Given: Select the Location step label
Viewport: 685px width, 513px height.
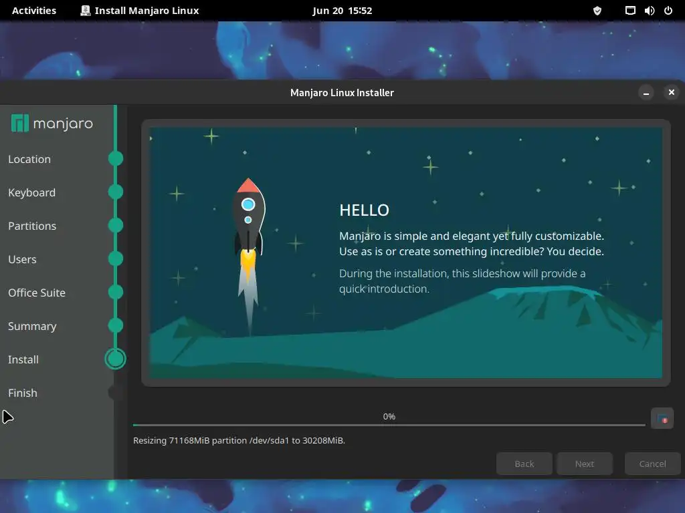Looking at the screenshot, I should pos(29,159).
